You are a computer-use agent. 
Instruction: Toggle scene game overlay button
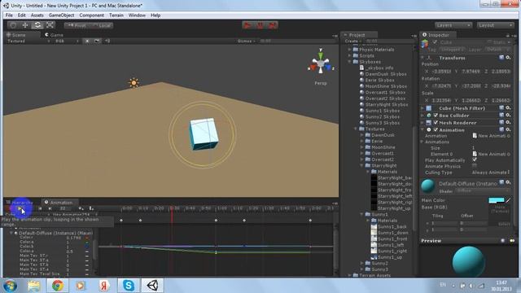(x=97, y=41)
